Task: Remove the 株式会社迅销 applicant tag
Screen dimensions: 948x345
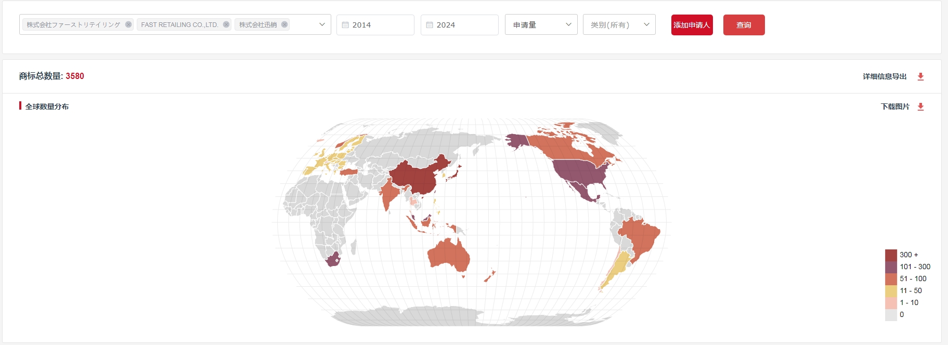Action: pos(284,24)
